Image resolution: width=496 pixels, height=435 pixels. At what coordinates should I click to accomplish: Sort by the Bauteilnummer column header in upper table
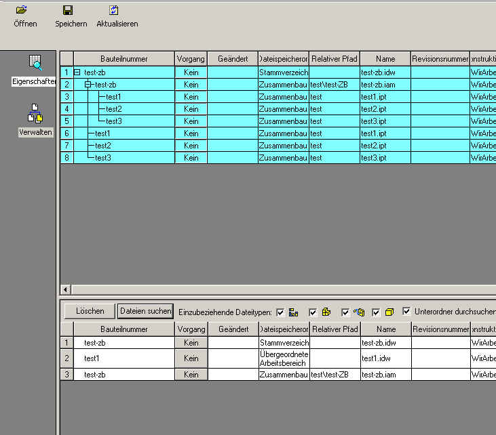pos(123,59)
